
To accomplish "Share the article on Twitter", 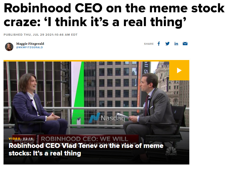I will pyautogui.click(x=167, y=44).
